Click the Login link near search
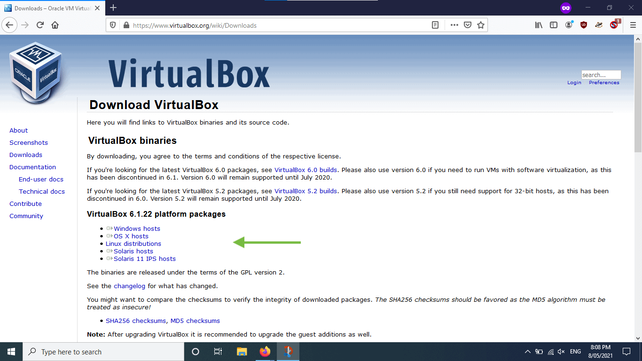The image size is (642, 361). 574,83
